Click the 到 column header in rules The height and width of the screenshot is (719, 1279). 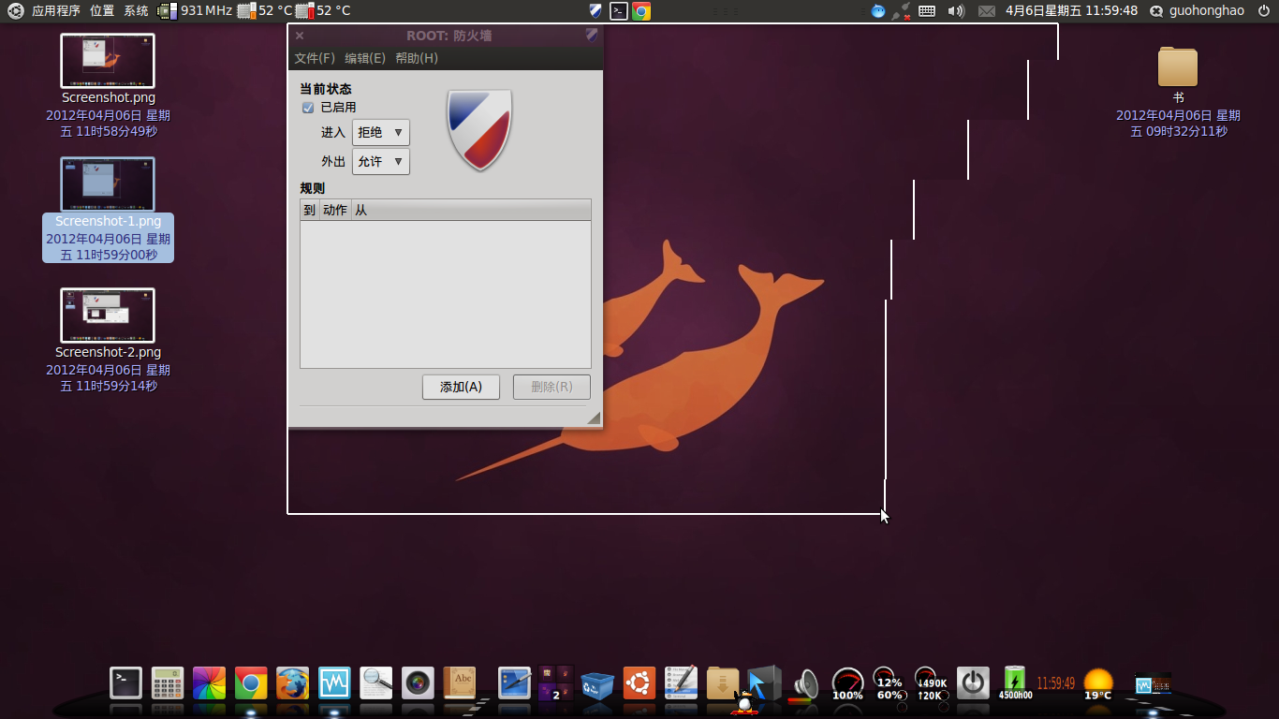309,210
